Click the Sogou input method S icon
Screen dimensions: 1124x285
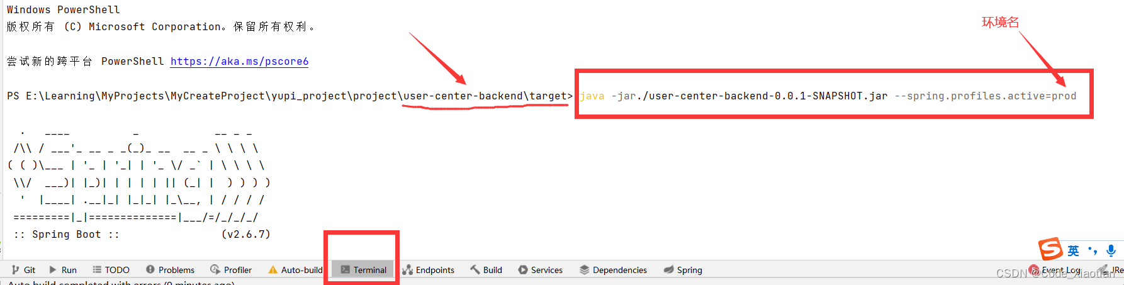(x=1050, y=249)
